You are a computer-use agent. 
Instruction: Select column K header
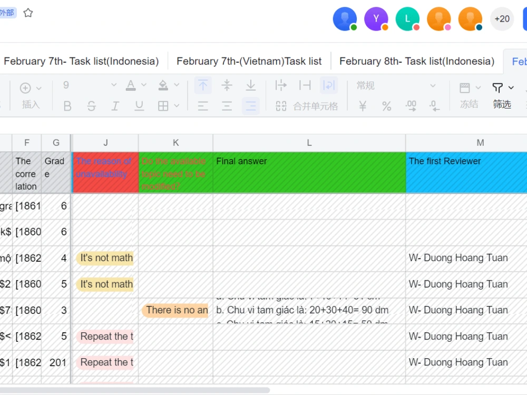click(176, 143)
